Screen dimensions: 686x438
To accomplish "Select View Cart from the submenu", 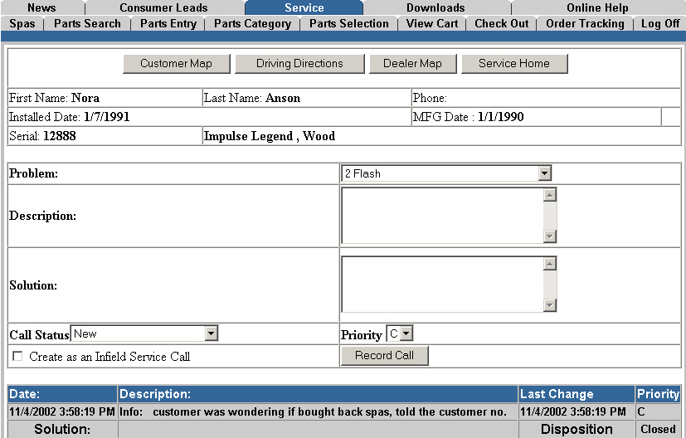I will coord(432,23).
